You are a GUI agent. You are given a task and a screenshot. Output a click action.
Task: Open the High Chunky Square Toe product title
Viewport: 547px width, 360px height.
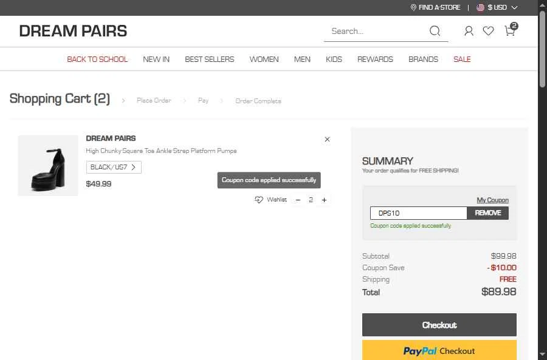[161, 151]
